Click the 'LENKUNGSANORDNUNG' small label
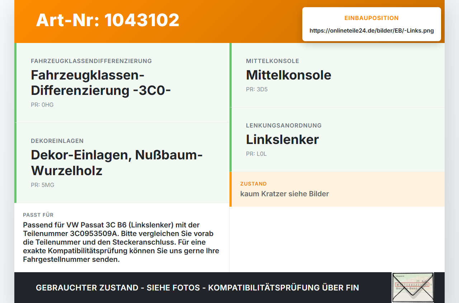Image resolution: width=459 pixels, height=303 pixels. click(284, 125)
